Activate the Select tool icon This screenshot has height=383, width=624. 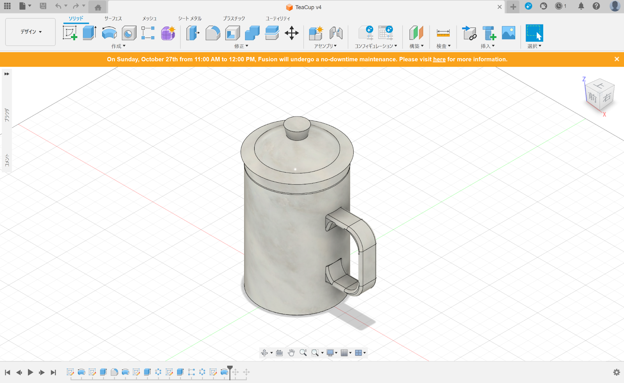534,33
